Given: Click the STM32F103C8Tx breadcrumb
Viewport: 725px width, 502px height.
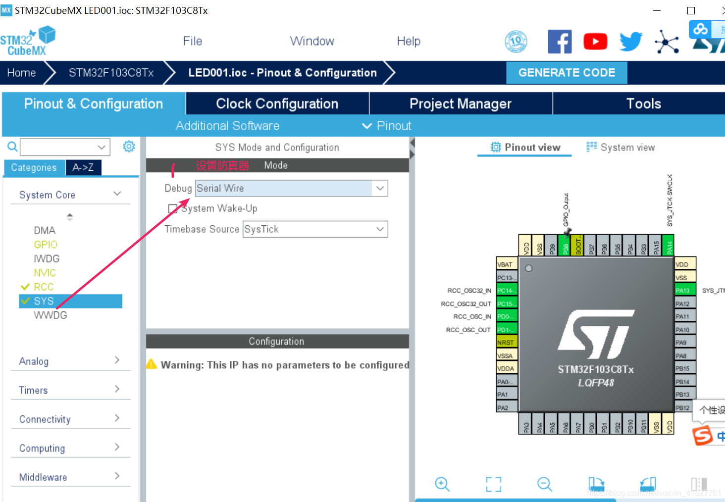Looking at the screenshot, I should click(111, 73).
